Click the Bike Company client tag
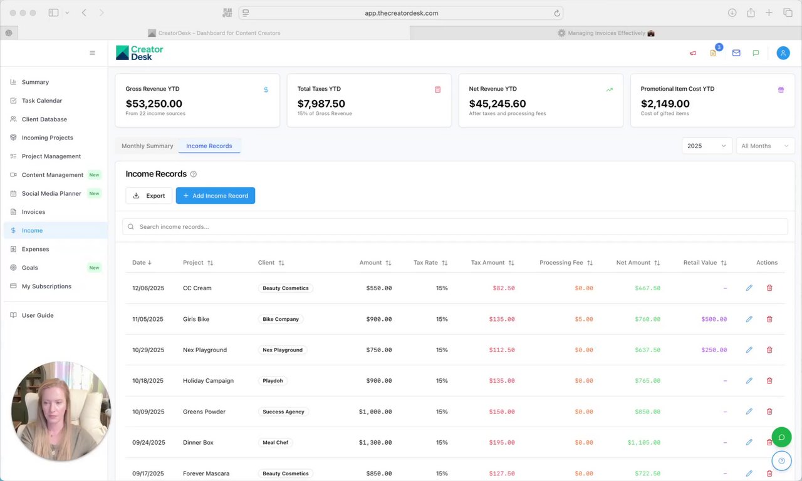 click(x=281, y=319)
